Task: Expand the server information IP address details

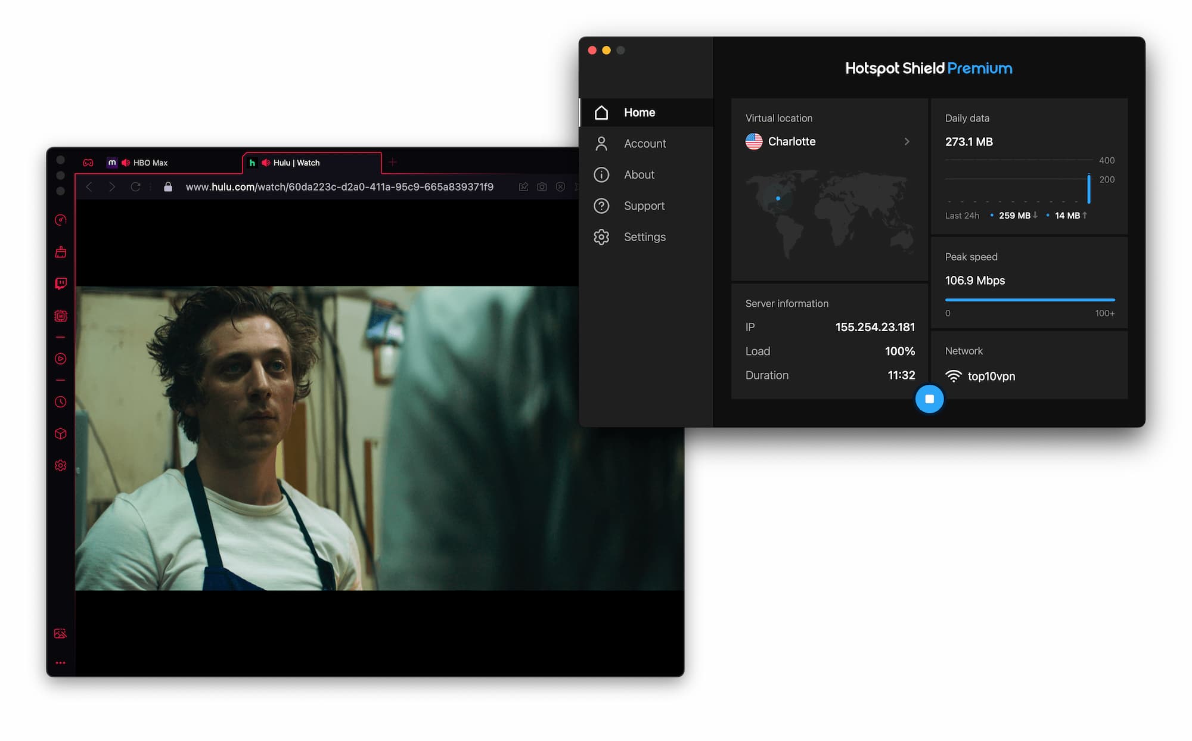Action: [874, 327]
